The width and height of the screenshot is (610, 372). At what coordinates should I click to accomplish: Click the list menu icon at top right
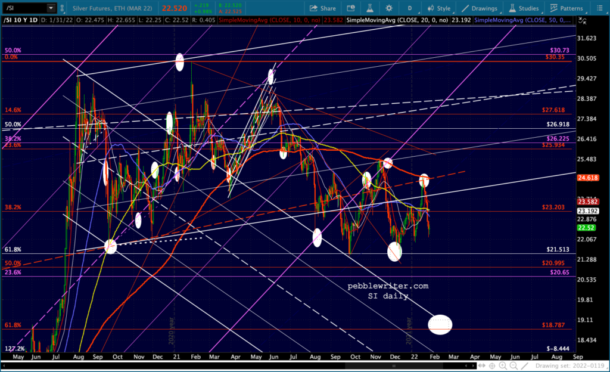[599, 8]
